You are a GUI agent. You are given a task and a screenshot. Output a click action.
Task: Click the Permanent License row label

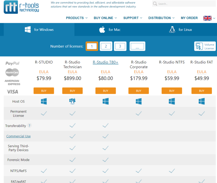point(19,114)
